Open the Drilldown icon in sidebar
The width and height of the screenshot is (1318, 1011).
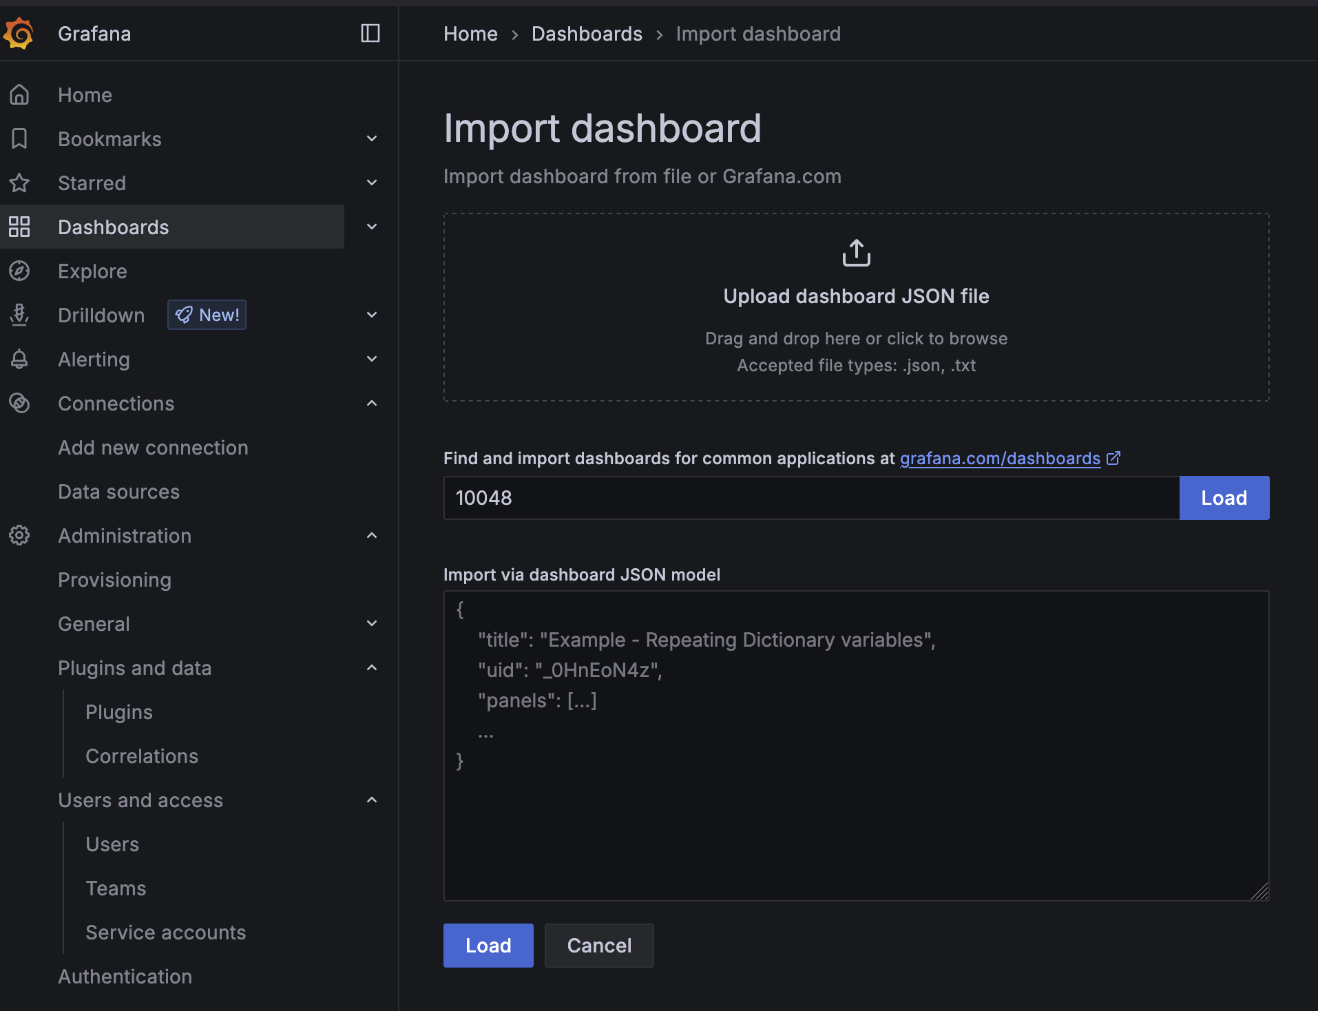pyautogui.click(x=19, y=315)
